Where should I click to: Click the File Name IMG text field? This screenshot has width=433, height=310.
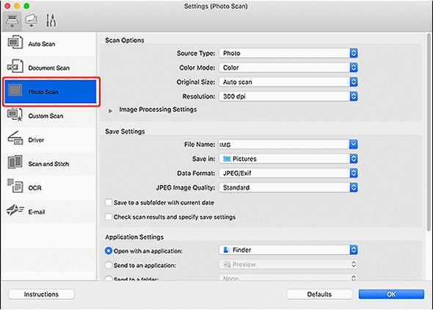tap(283, 144)
